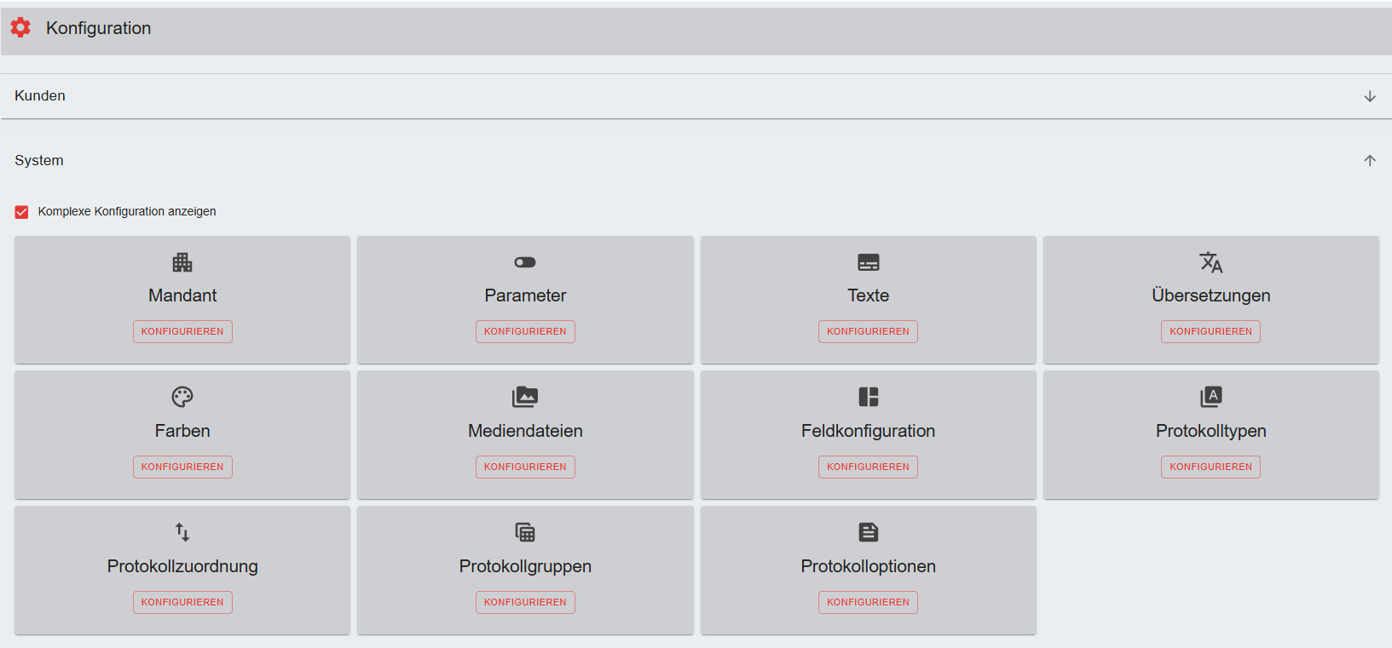Viewport: 1392px width, 648px height.
Task: Click the Übersetzungen translate icon
Action: coord(1210,262)
